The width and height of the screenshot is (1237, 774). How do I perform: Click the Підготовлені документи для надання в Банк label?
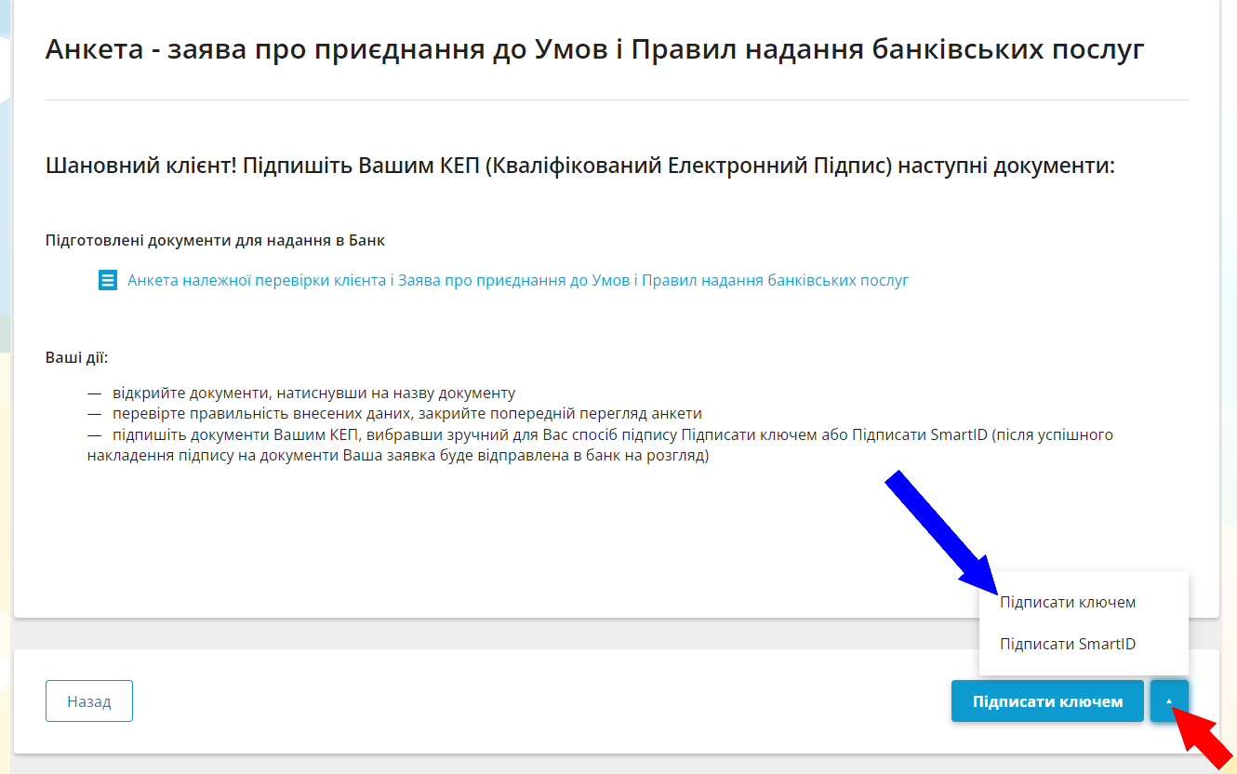click(x=215, y=240)
